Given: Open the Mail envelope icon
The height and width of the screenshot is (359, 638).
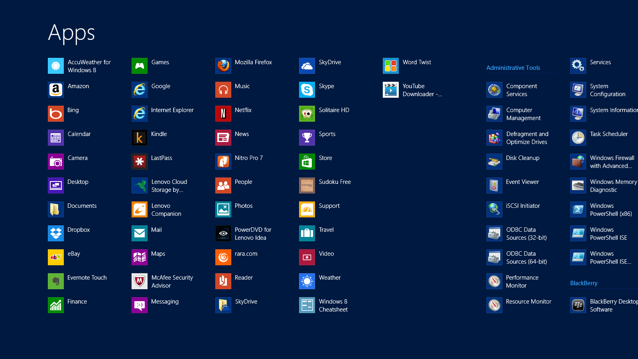Looking at the screenshot, I should [x=140, y=233].
